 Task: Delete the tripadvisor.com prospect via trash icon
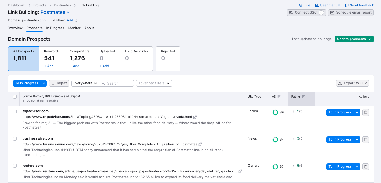365,113
